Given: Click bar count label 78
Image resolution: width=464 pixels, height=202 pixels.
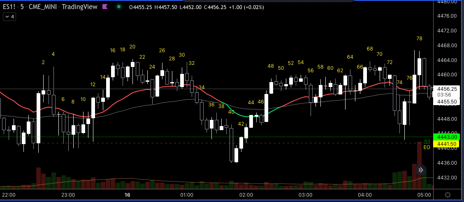Looking at the screenshot, I should tap(419, 39).
